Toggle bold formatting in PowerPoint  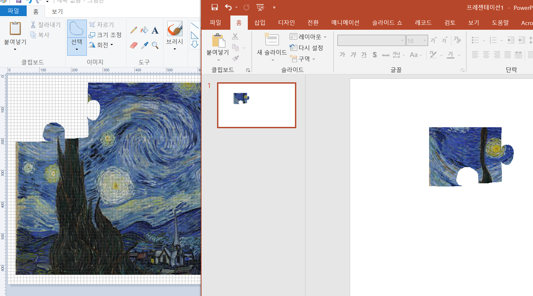click(x=343, y=54)
